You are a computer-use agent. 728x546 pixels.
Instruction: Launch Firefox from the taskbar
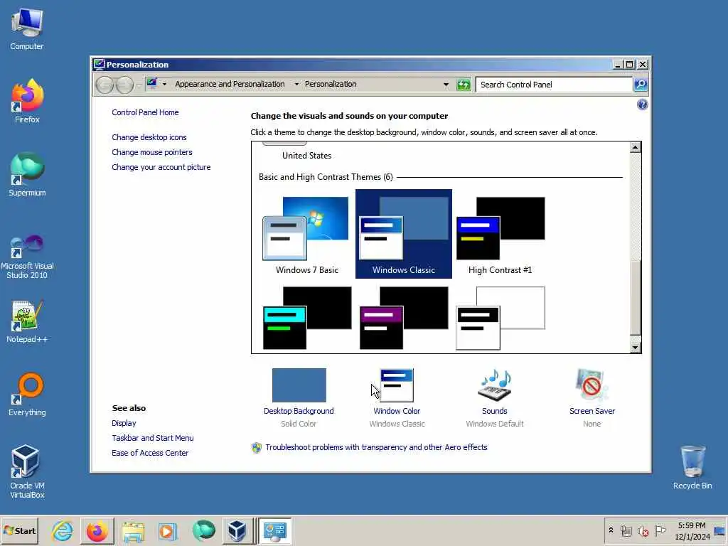[x=97, y=530]
